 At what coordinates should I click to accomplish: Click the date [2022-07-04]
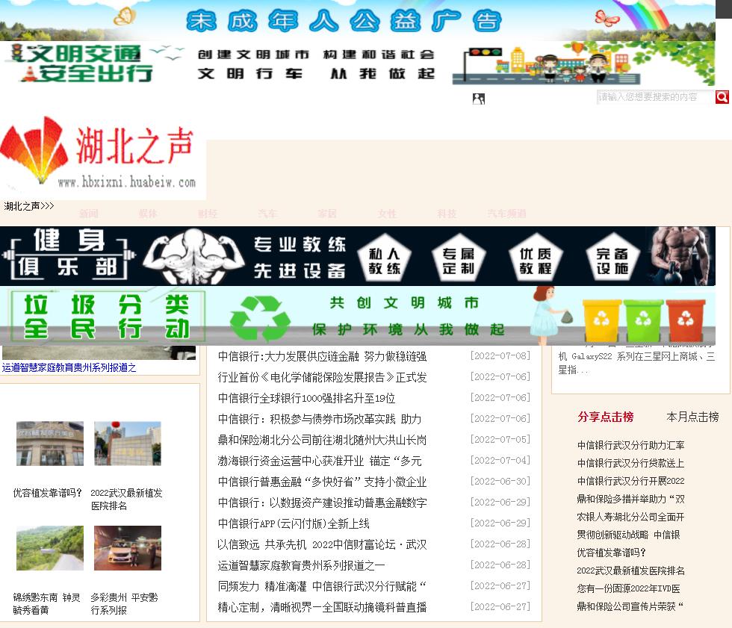click(x=500, y=461)
